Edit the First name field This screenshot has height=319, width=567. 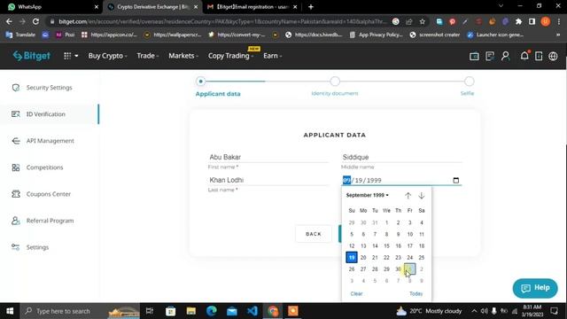pos(268,157)
